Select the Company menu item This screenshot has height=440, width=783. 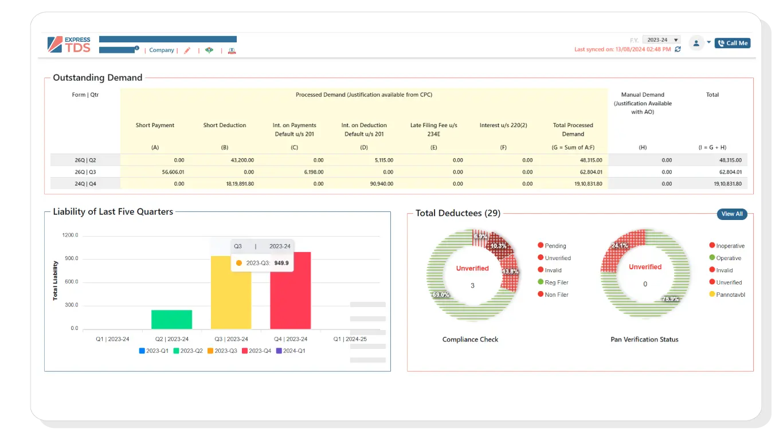[x=161, y=50]
